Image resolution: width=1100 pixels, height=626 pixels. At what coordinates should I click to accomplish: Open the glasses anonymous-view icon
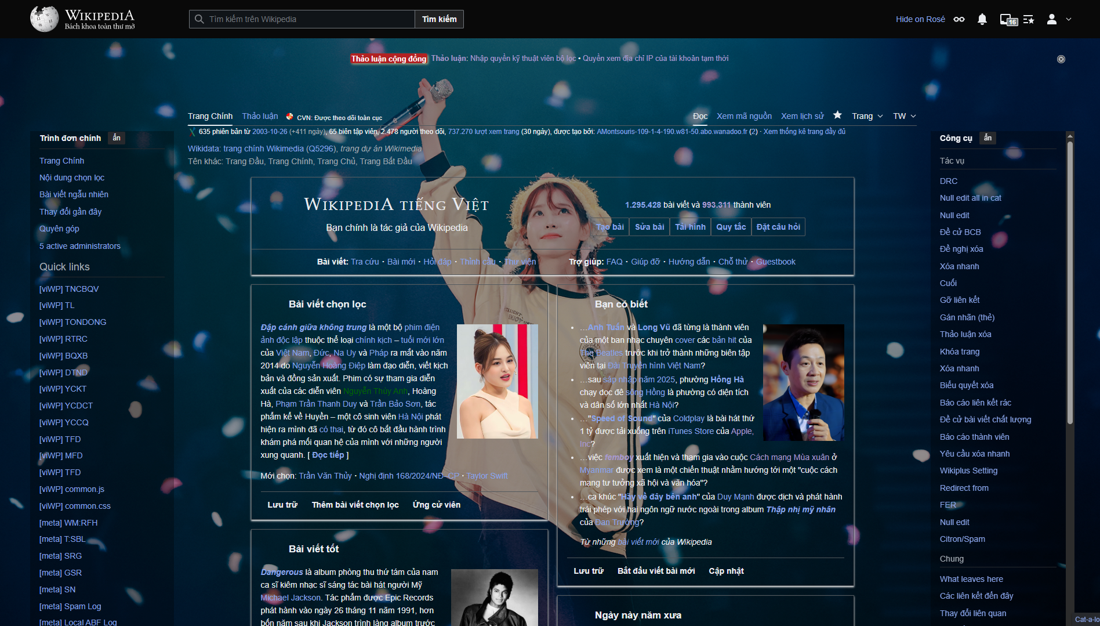pyautogui.click(x=959, y=19)
